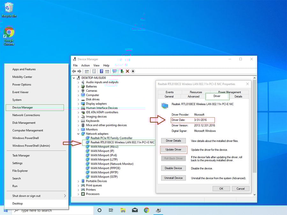287x215 pixels.
Task: Click the Driver Details button
Action: tap(173, 141)
